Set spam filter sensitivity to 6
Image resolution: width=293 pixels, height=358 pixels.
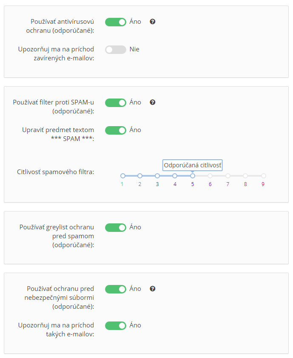(x=210, y=176)
